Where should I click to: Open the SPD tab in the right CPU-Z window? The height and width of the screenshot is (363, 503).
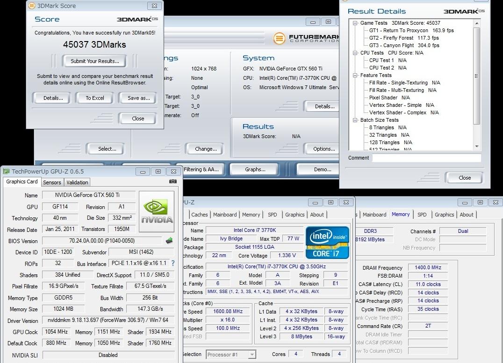pyautogui.click(x=422, y=215)
